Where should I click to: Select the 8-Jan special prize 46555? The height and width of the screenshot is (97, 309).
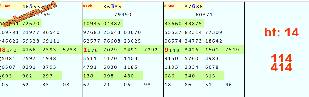coord(31,6)
